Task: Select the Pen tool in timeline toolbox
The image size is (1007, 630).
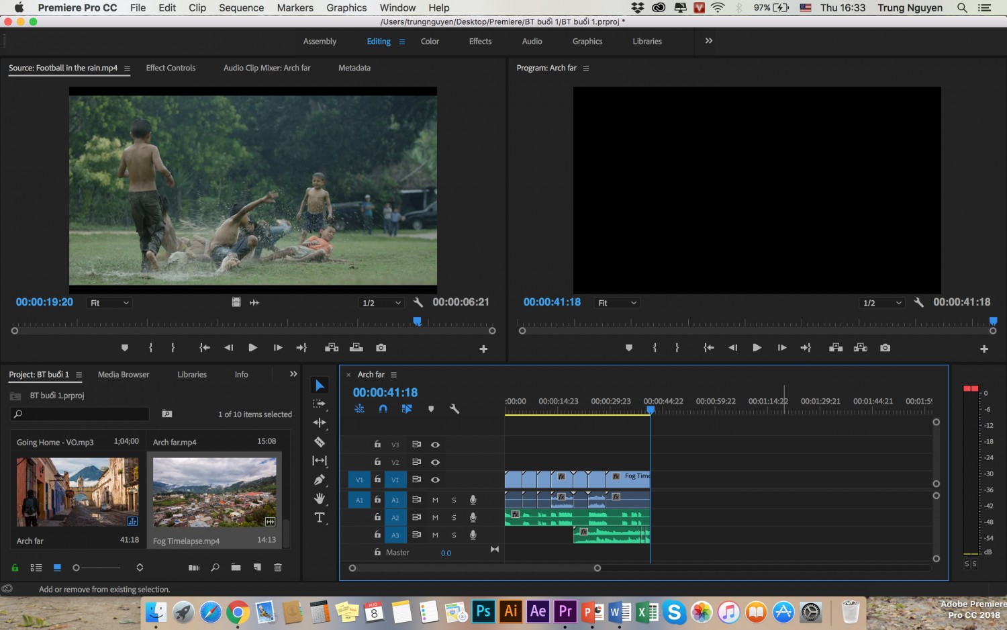Action: [x=320, y=480]
